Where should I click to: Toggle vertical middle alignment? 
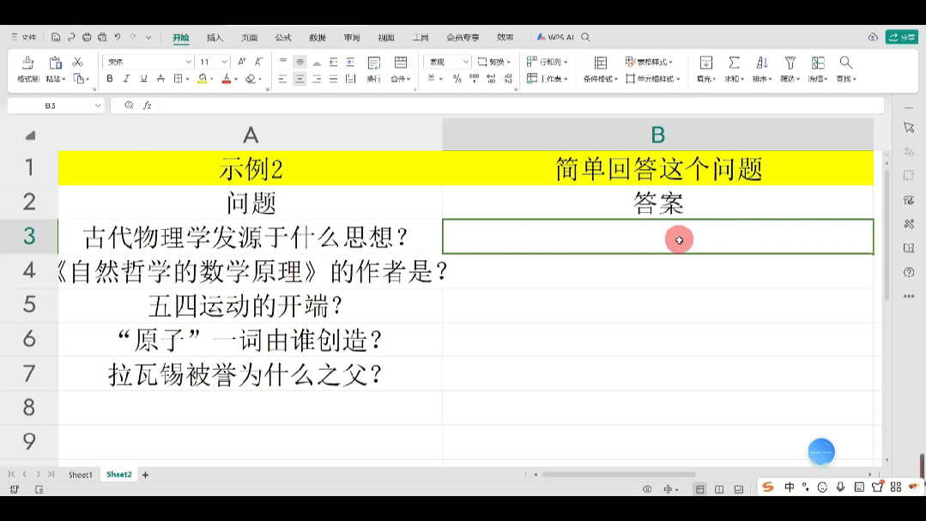(300, 62)
